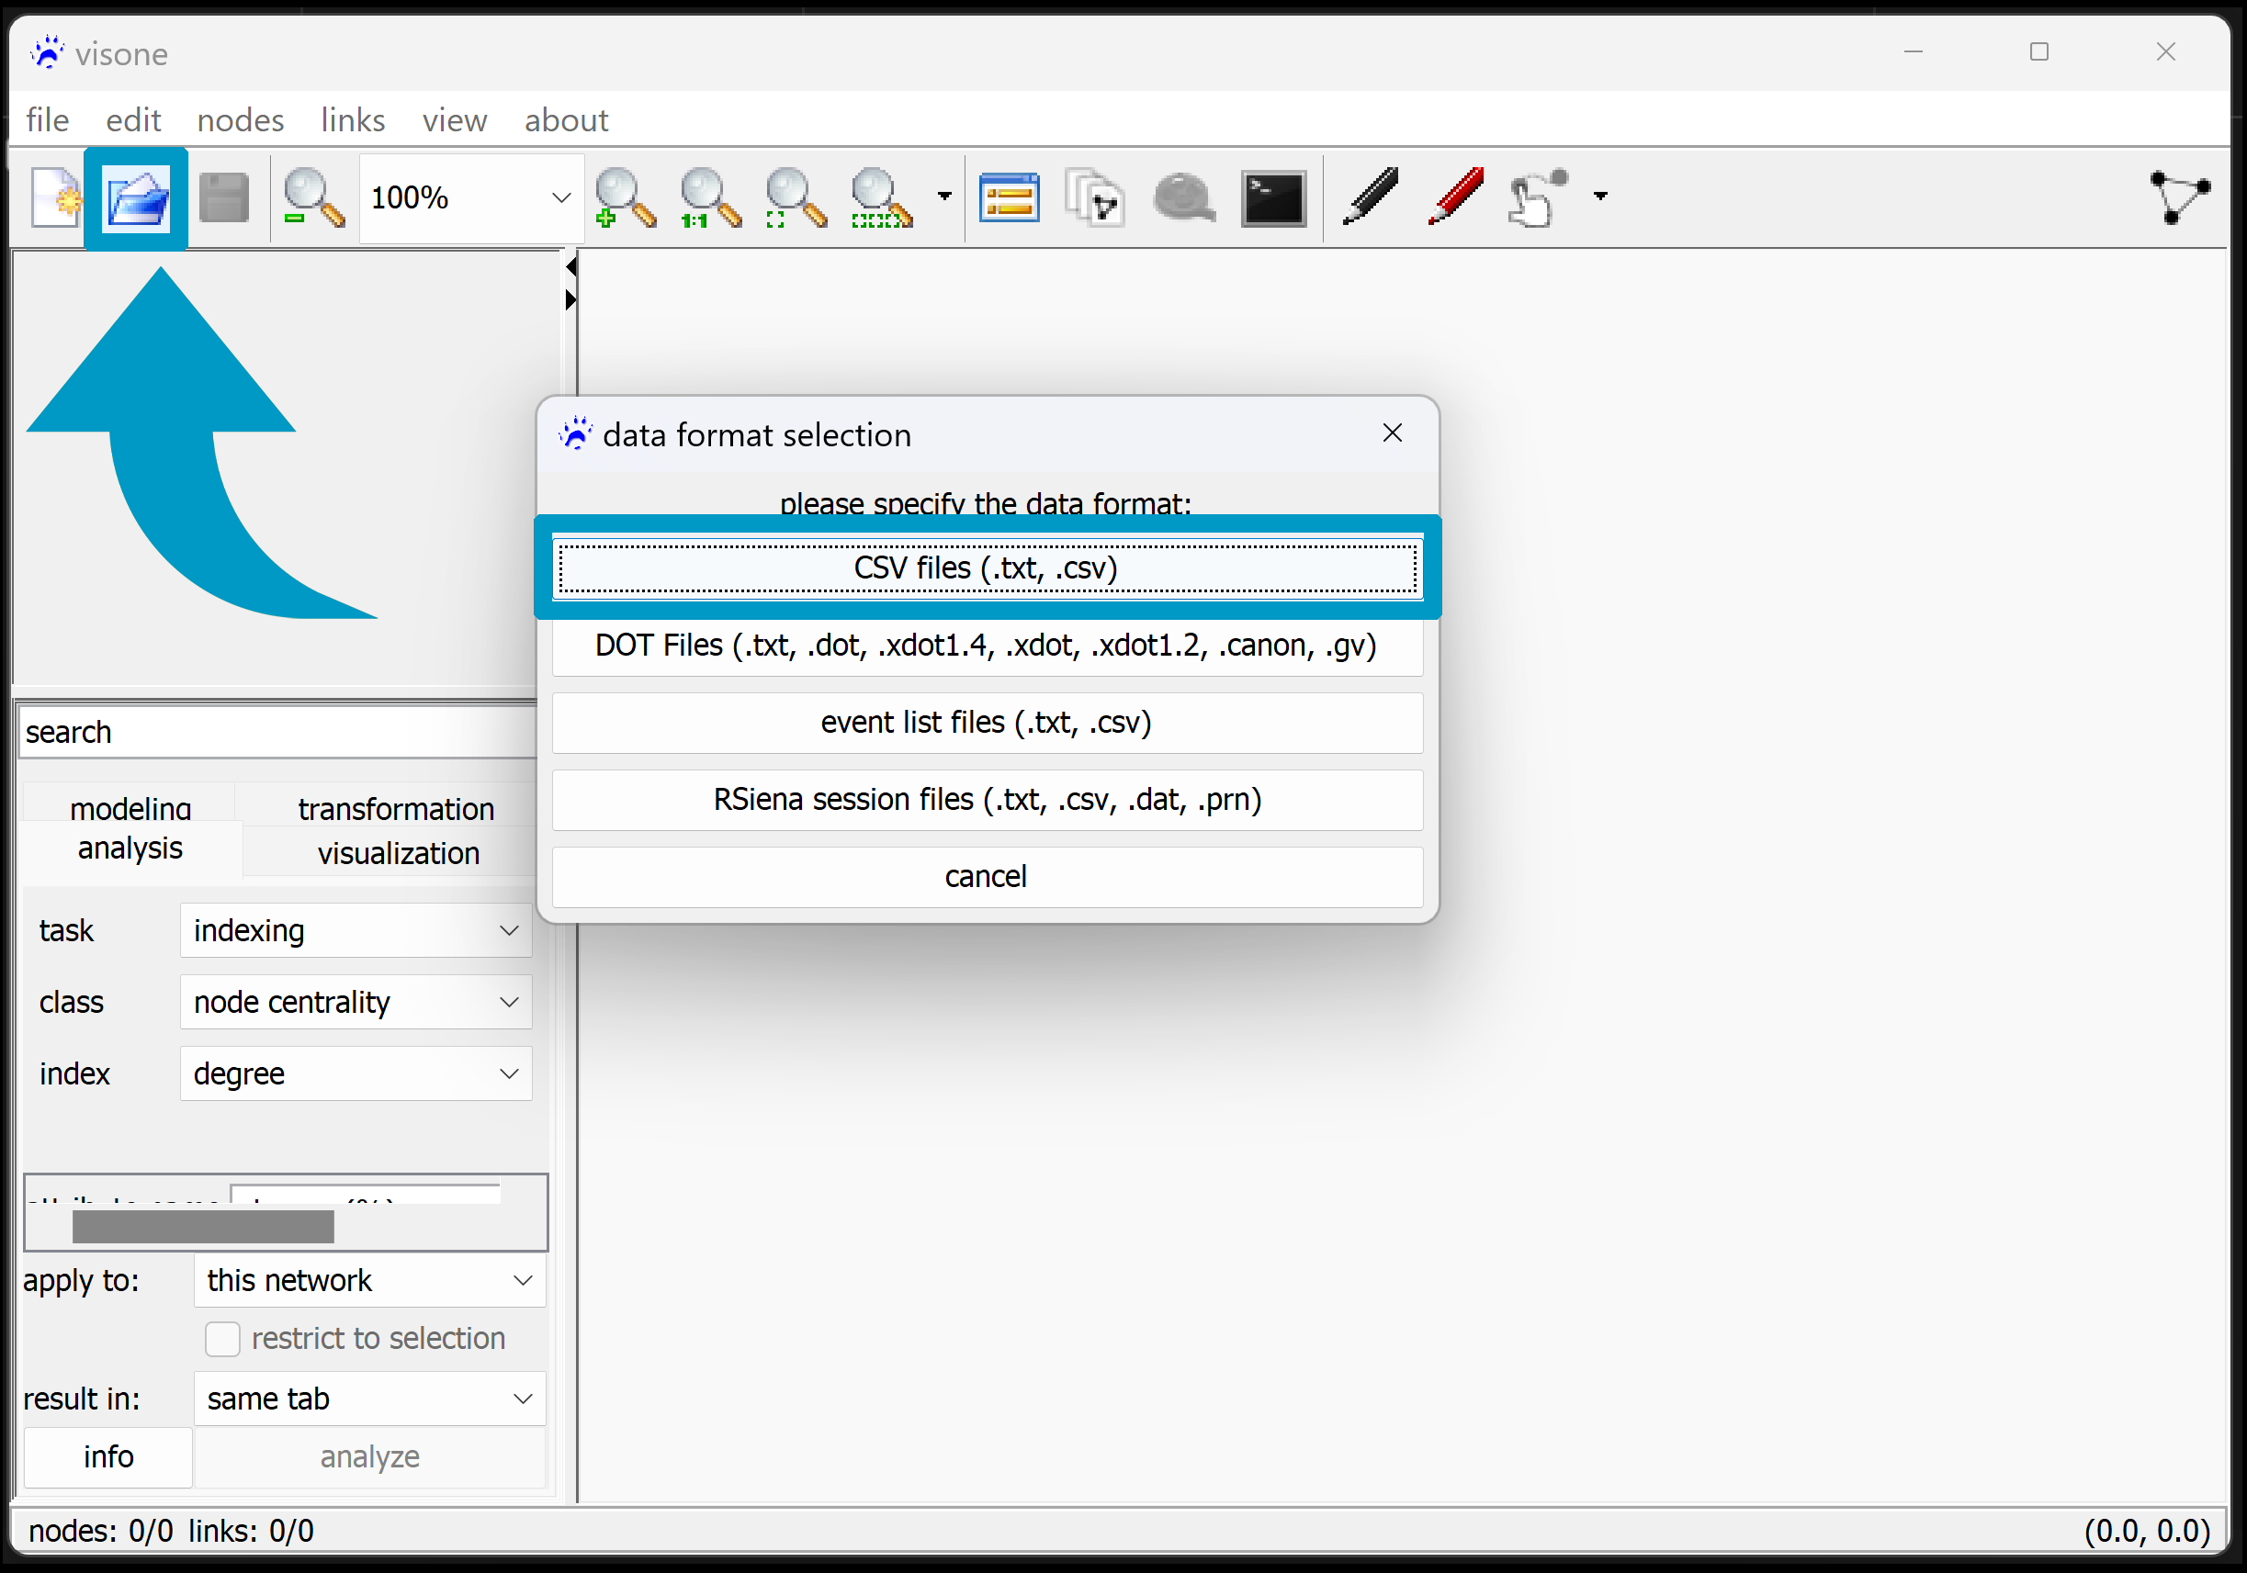The height and width of the screenshot is (1573, 2247).
Task: Click the visone application icon in title bar
Action: coord(47,51)
